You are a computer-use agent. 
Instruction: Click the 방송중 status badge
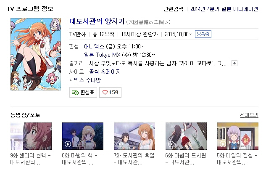click(203, 34)
